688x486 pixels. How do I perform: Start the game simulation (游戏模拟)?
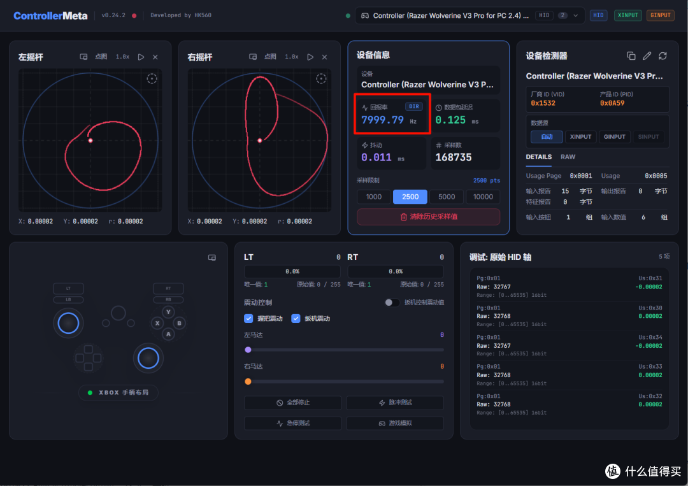pos(395,424)
